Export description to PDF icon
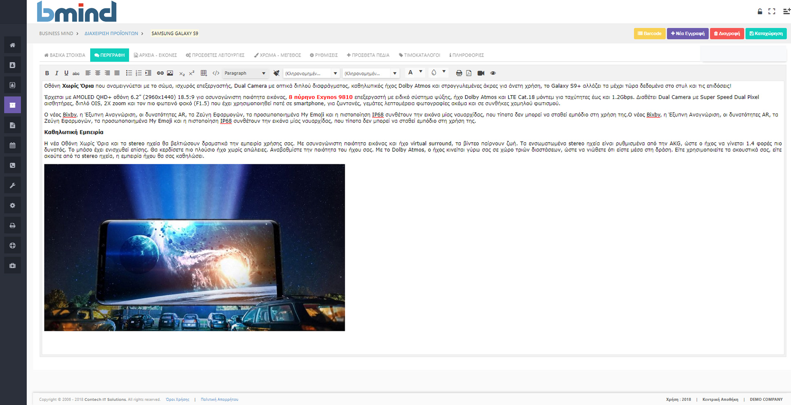Image resolution: width=791 pixels, height=405 pixels. point(469,73)
